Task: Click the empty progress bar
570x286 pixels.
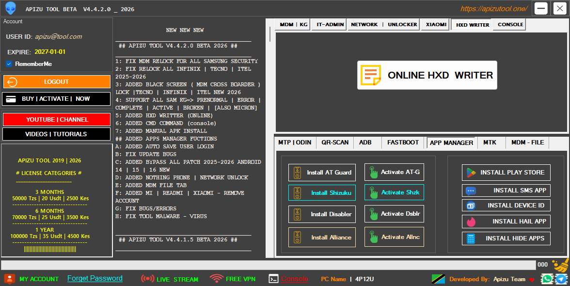Action: point(269,265)
